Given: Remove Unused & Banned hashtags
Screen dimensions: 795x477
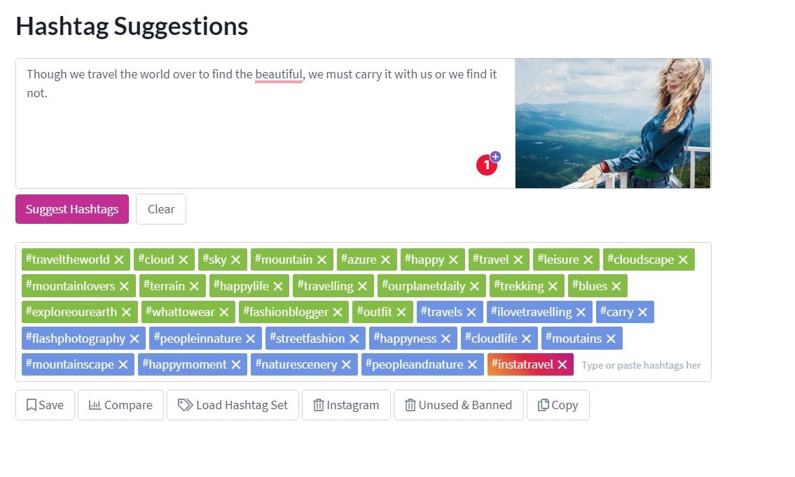Looking at the screenshot, I should click(x=458, y=405).
